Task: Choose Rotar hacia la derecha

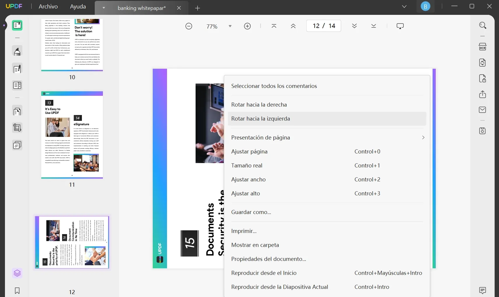Action: point(327,105)
